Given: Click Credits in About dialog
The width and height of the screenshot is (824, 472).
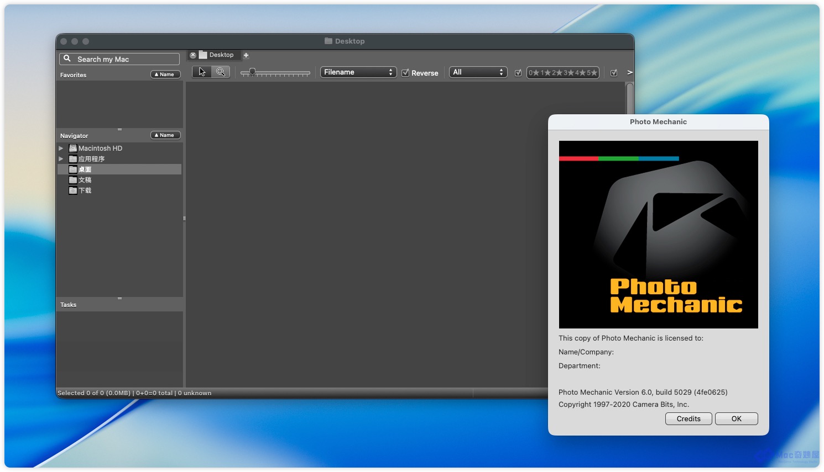Looking at the screenshot, I should tap(689, 419).
